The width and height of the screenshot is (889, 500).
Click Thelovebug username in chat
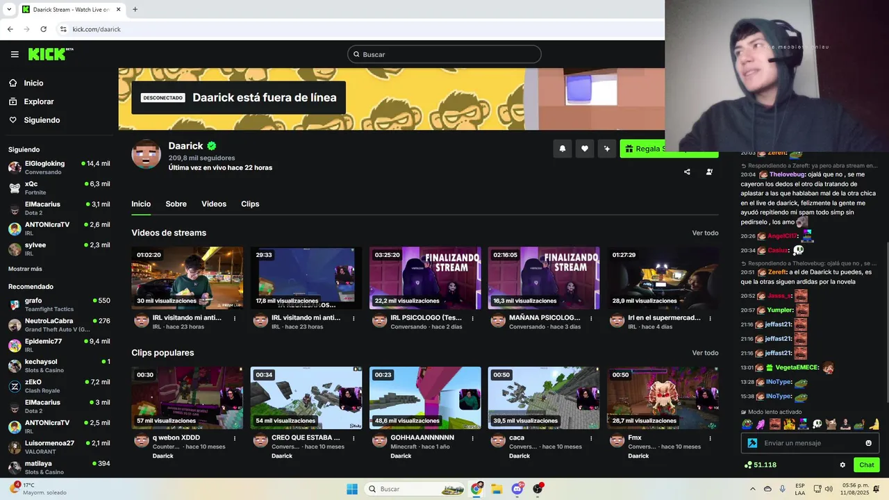(x=787, y=174)
